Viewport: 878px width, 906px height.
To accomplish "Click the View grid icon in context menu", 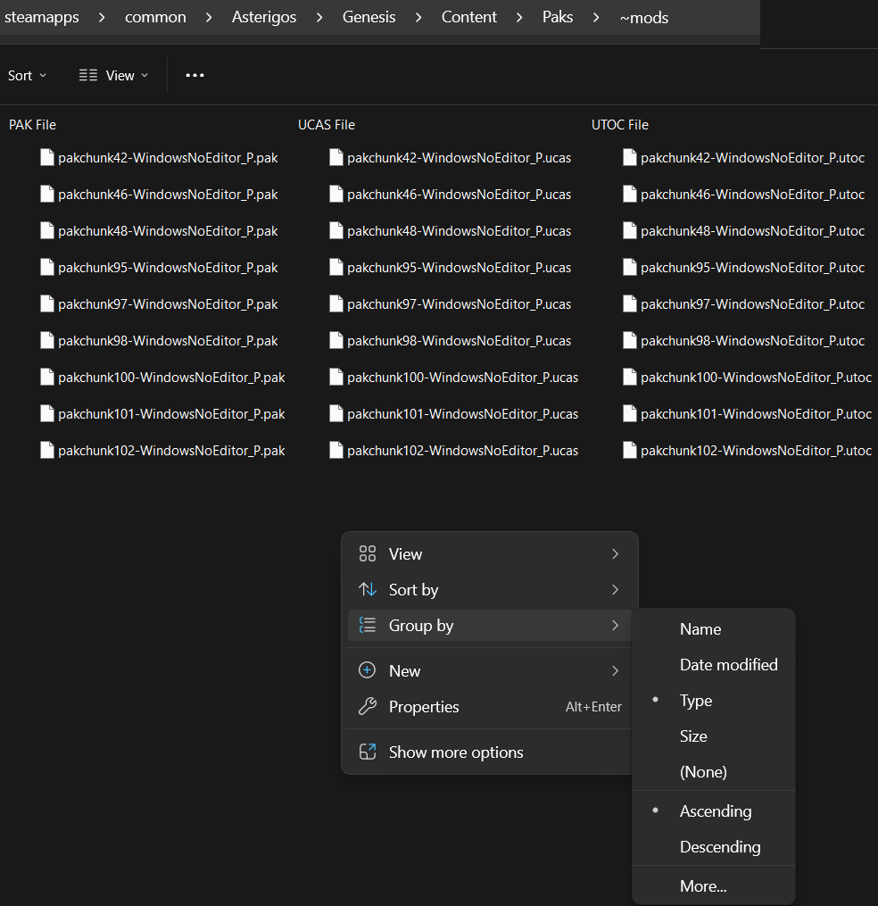I will coord(368,554).
